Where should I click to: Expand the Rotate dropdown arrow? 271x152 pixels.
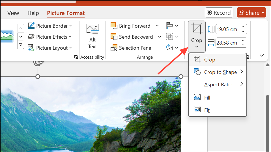[x=177, y=48]
